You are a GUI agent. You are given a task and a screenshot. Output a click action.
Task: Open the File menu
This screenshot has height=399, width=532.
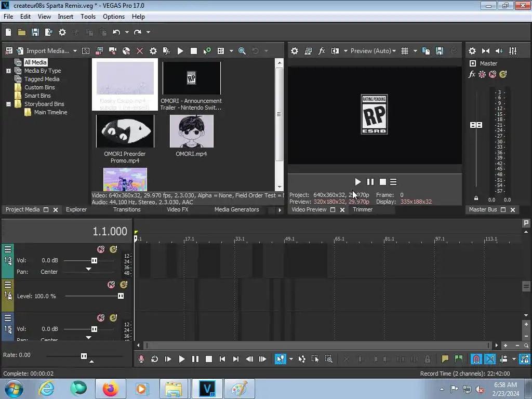[x=8, y=17]
